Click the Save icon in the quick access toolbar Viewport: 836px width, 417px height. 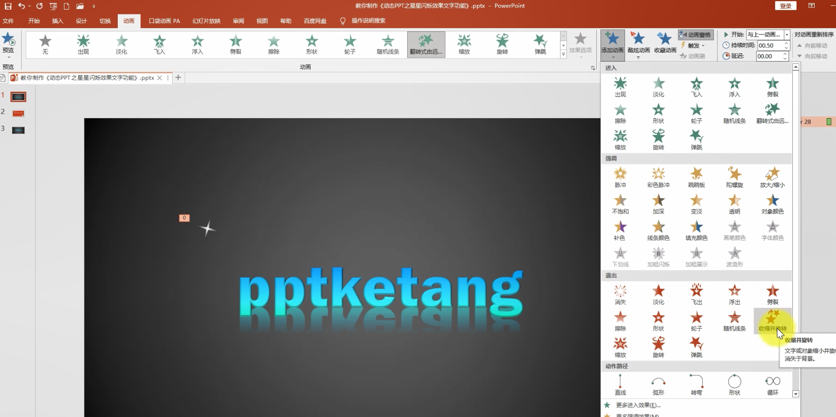(7, 6)
